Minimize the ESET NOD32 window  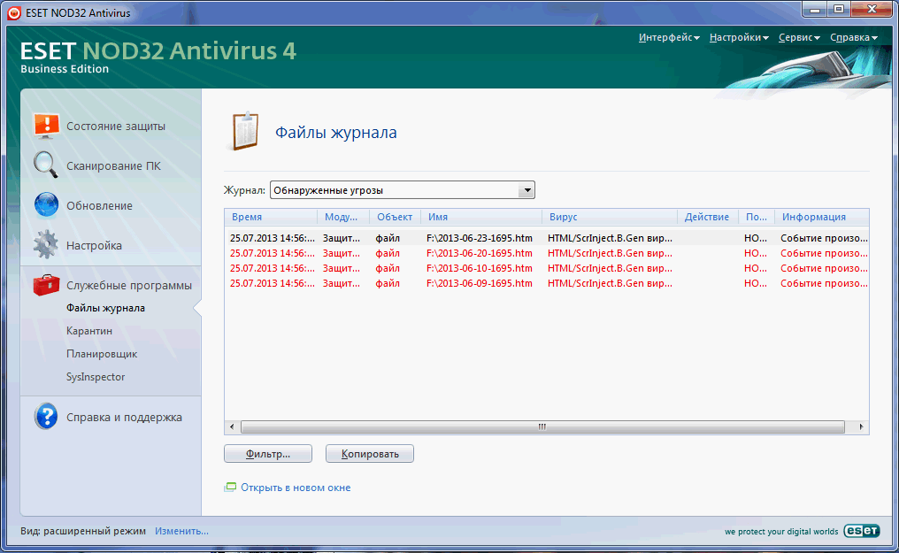[x=814, y=9]
